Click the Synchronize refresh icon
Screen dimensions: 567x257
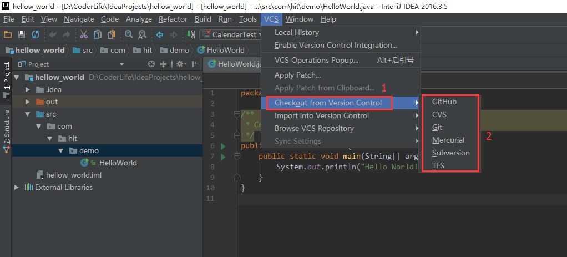point(36,35)
